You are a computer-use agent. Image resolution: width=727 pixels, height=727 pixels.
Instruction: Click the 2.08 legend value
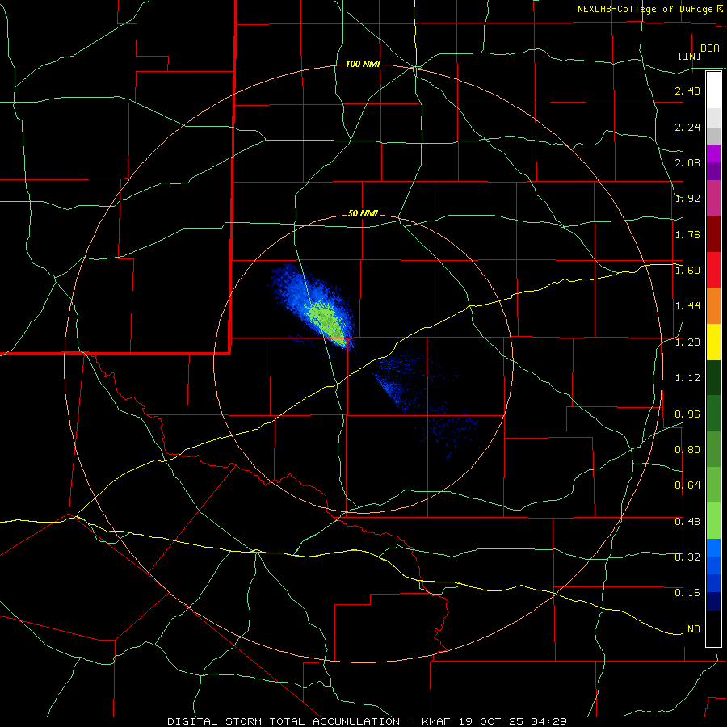point(687,162)
